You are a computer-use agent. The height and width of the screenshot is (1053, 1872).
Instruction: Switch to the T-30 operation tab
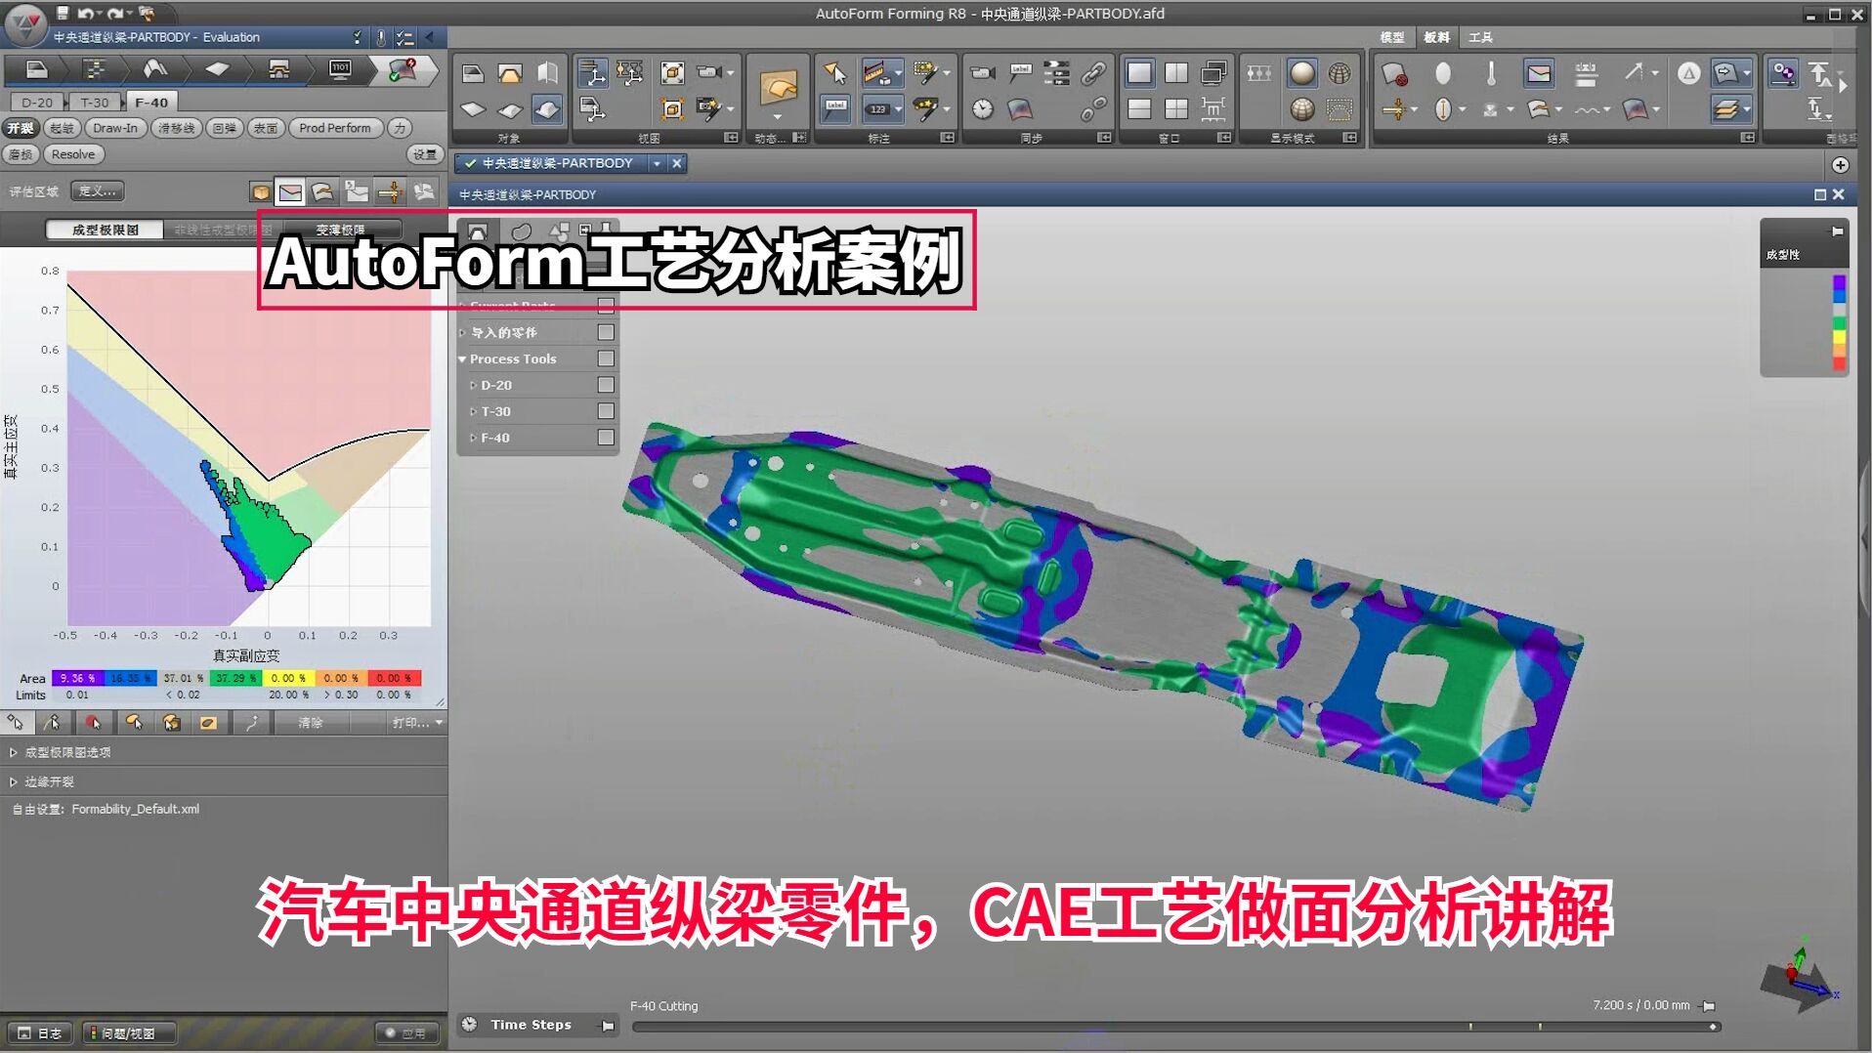coord(95,103)
